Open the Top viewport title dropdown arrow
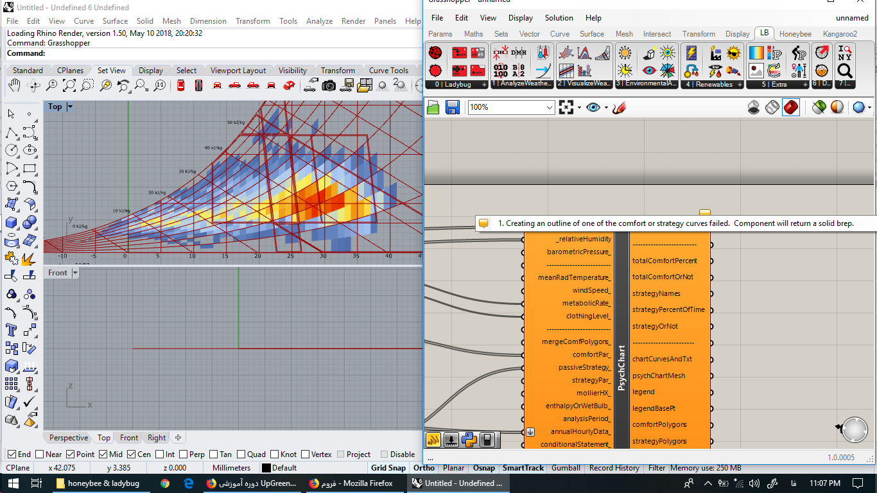 (70, 107)
